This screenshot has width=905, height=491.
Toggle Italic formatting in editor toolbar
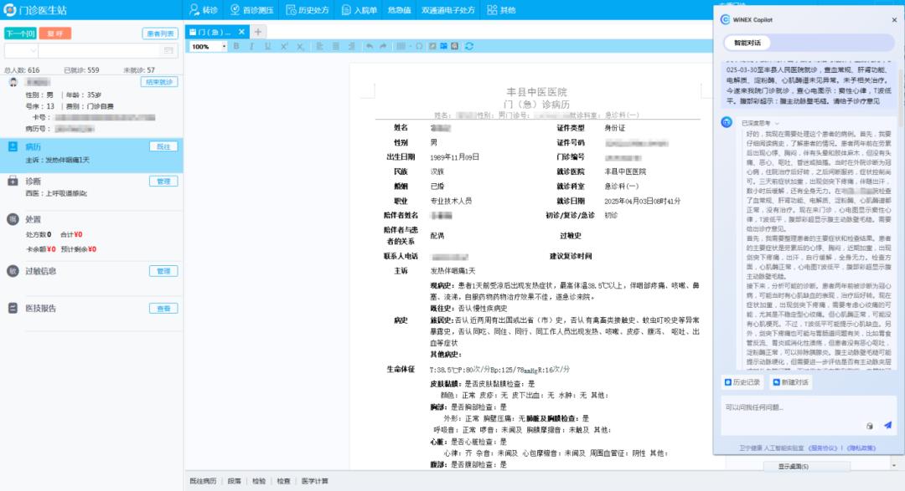(x=251, y=46)
